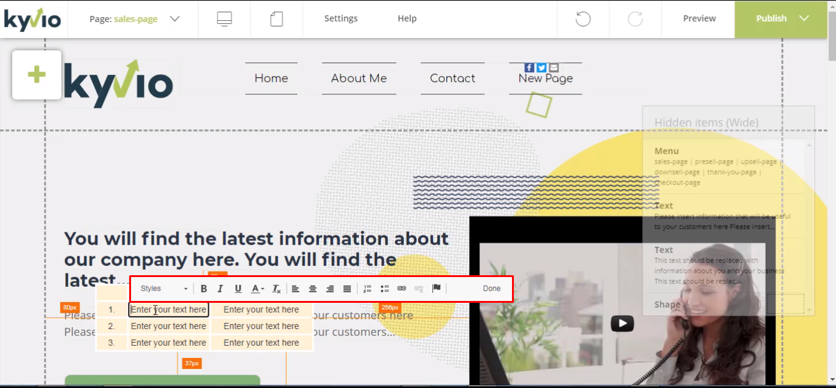The width and height of the screenshot is (836, 388).
Task: Open the text color picker
Action: tap(258, 289)
